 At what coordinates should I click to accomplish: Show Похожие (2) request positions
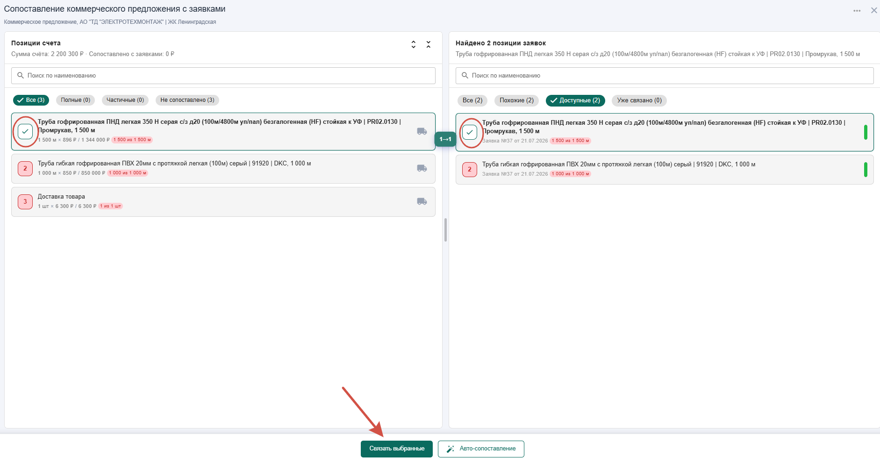click(516, 100)
